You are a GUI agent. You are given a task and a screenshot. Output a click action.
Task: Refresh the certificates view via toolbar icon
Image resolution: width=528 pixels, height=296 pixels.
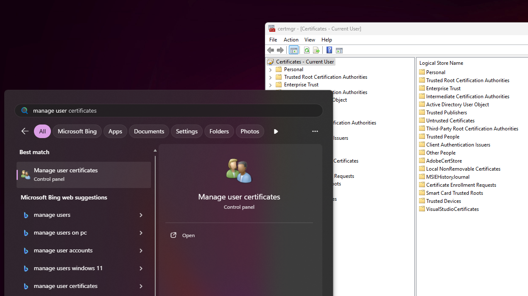[x=307, y=50]
